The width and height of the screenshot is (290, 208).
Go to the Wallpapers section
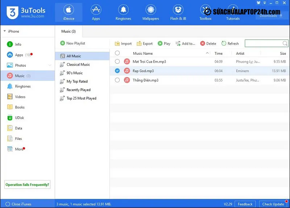pos(150,12)
